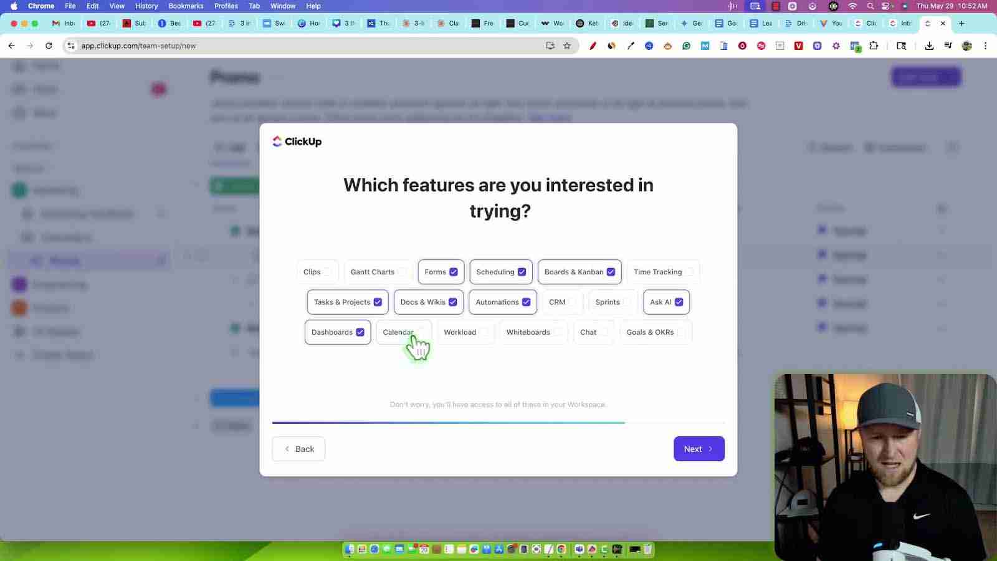Close the current ClickUp tab
Screen dimensions: 997x561
(x=943, y=23)
